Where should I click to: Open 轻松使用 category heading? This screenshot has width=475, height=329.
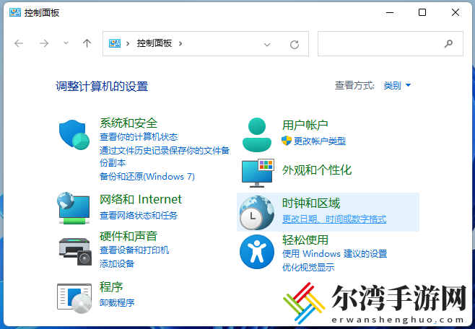click(305, 240)
